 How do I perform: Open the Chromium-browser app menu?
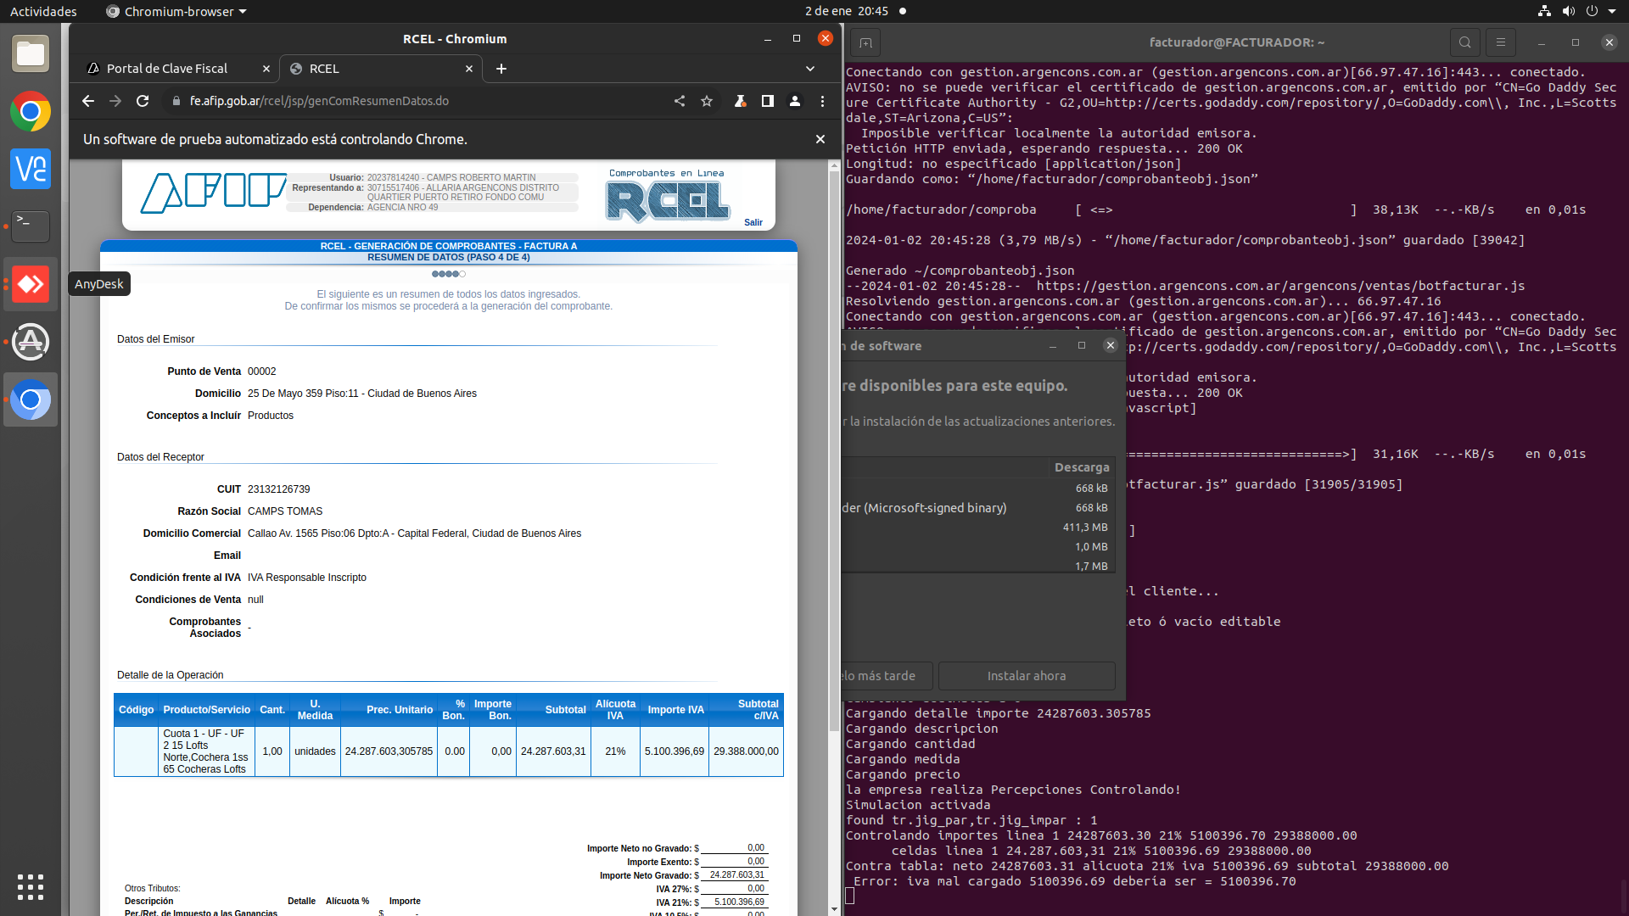coord(176,11)
